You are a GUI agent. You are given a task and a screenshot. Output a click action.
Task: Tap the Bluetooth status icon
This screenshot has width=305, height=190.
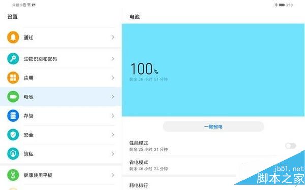276,5
